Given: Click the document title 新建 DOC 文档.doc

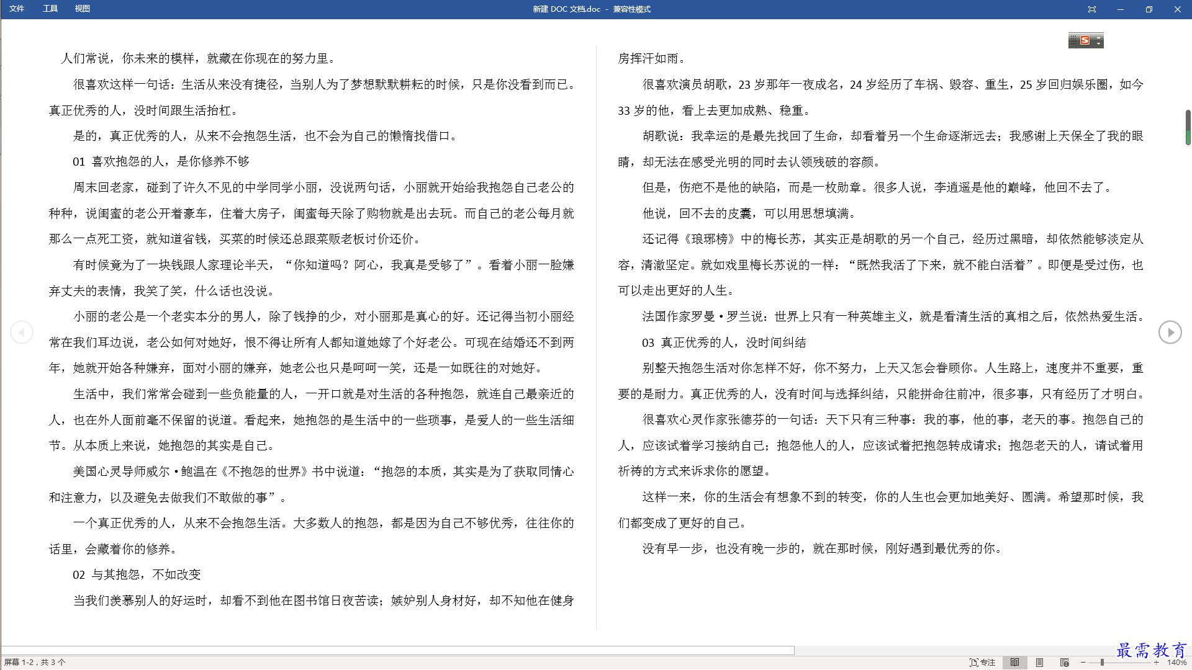Looking at the screenshot, I should [x=567, y=9].
